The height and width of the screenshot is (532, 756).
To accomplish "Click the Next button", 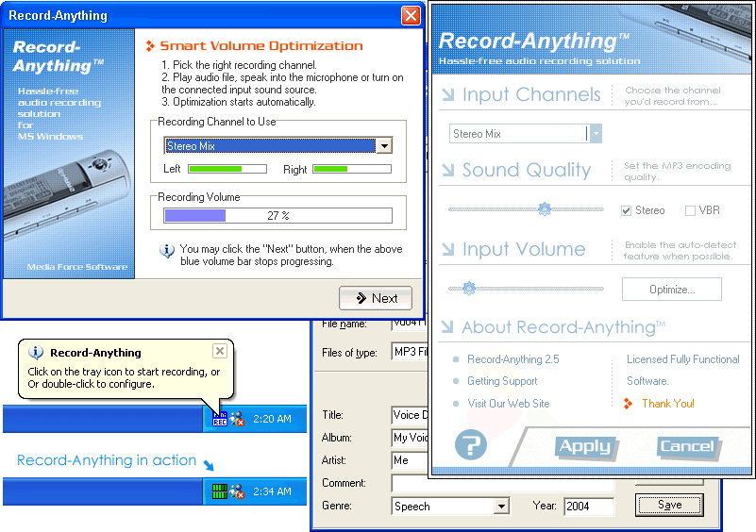I will tap(376, 298).
